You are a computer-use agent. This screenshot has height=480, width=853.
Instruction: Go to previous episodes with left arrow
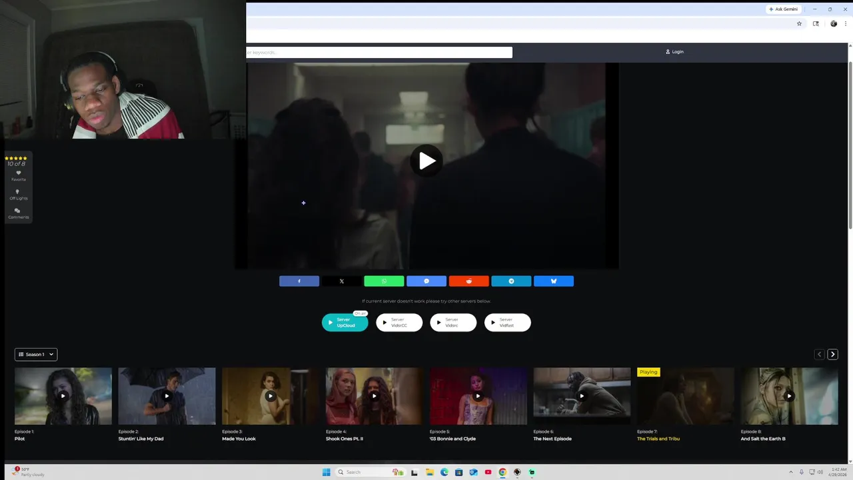click(820, 355)
